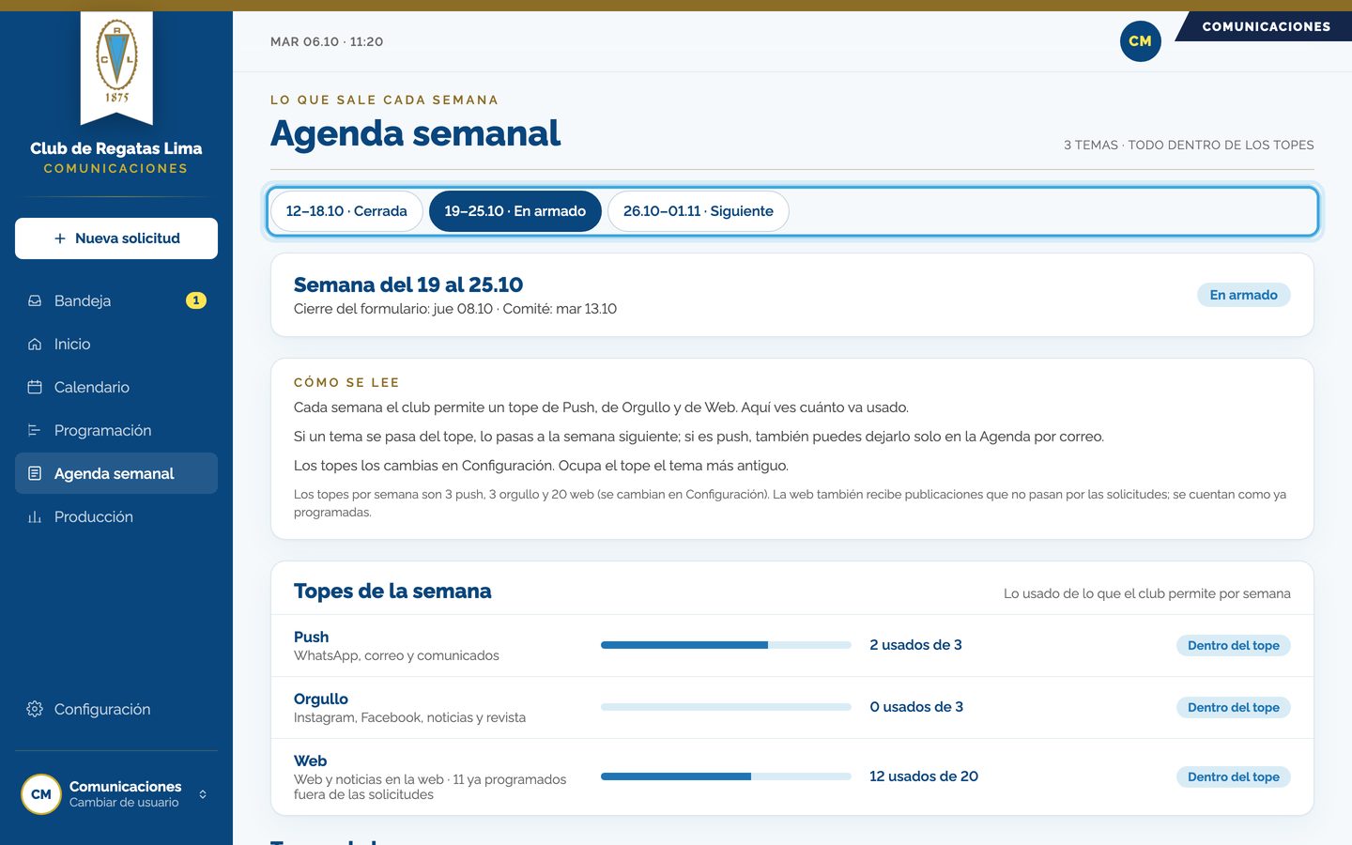
Task: Open Configuración from the sidebar
Action: [x=116, y=709]
